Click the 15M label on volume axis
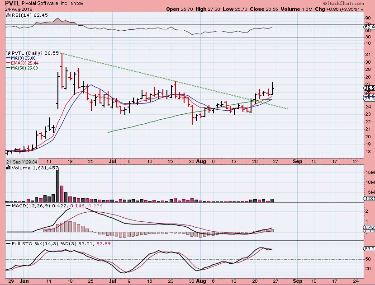This screenshot has height=285, width=375. (370, 172)
